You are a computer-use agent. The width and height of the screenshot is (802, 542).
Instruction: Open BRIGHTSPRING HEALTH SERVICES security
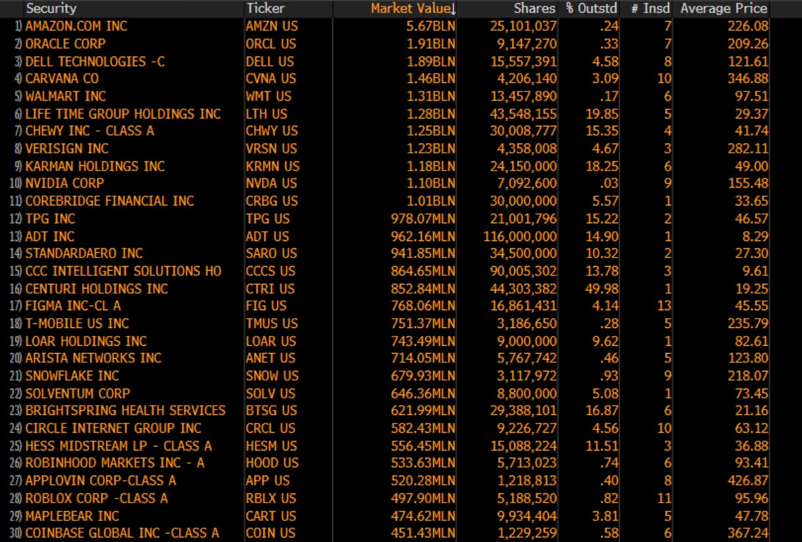click(125, 411)
